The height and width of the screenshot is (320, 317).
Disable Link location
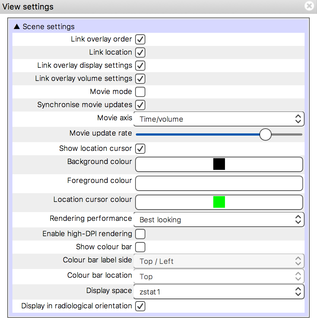pos(140,52)
